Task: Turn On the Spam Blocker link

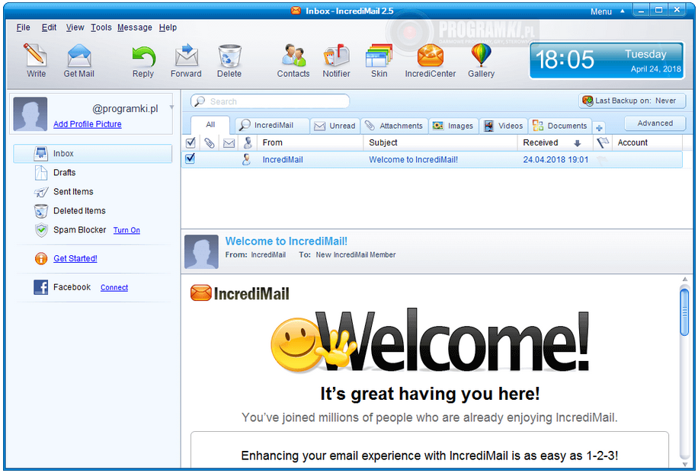Action: [x=126, y=230]
